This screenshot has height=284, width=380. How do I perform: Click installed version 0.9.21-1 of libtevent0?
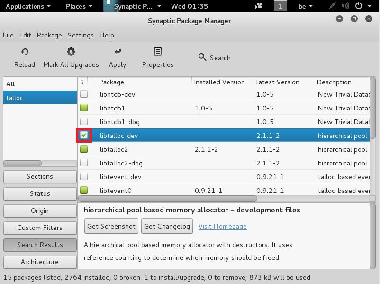208,191
